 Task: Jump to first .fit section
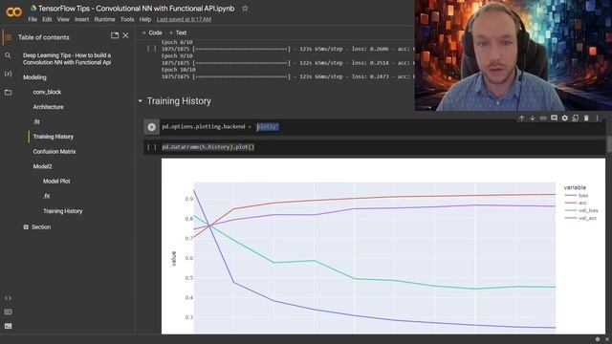tap(36, 121)
